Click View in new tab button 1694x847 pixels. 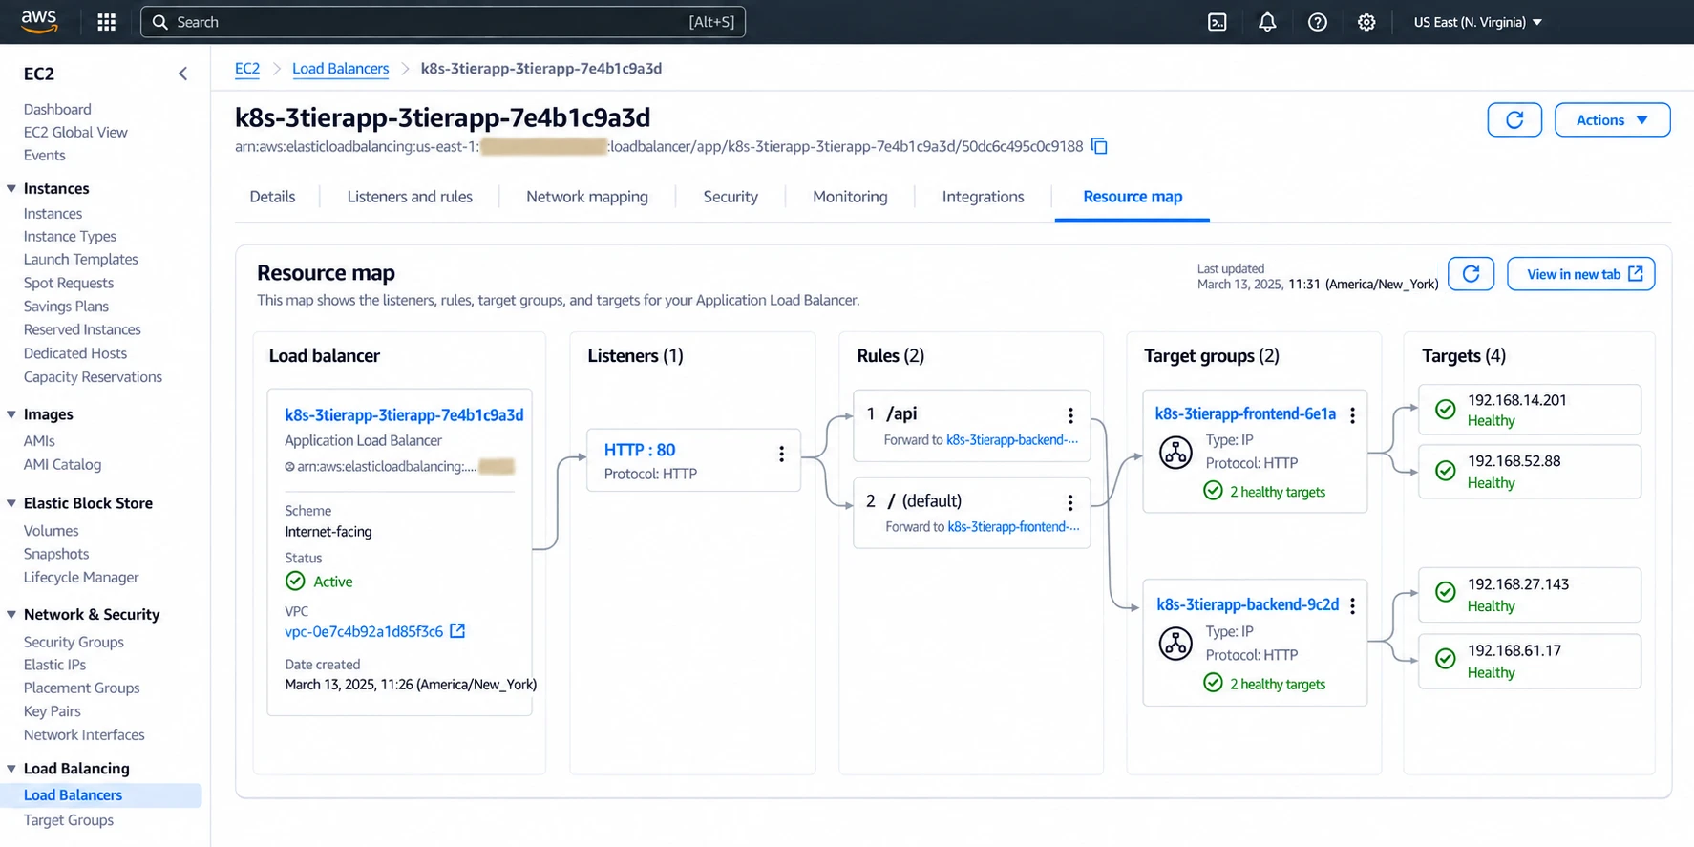pos(1581,274)
